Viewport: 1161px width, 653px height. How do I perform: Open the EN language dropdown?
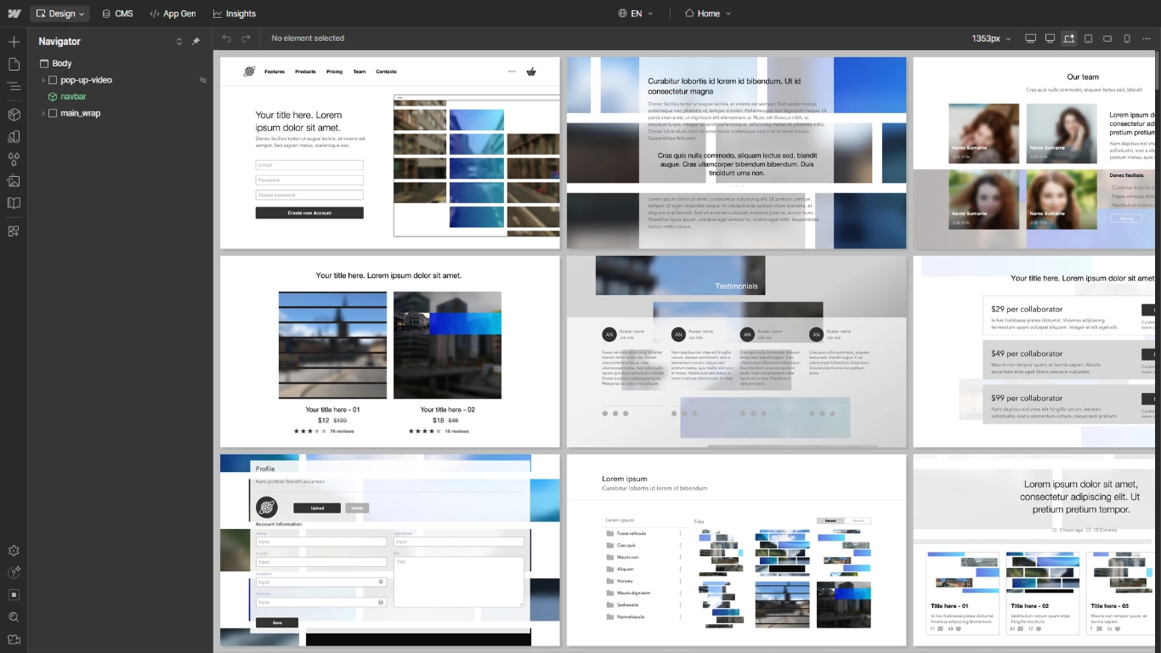tap(636, 13)
